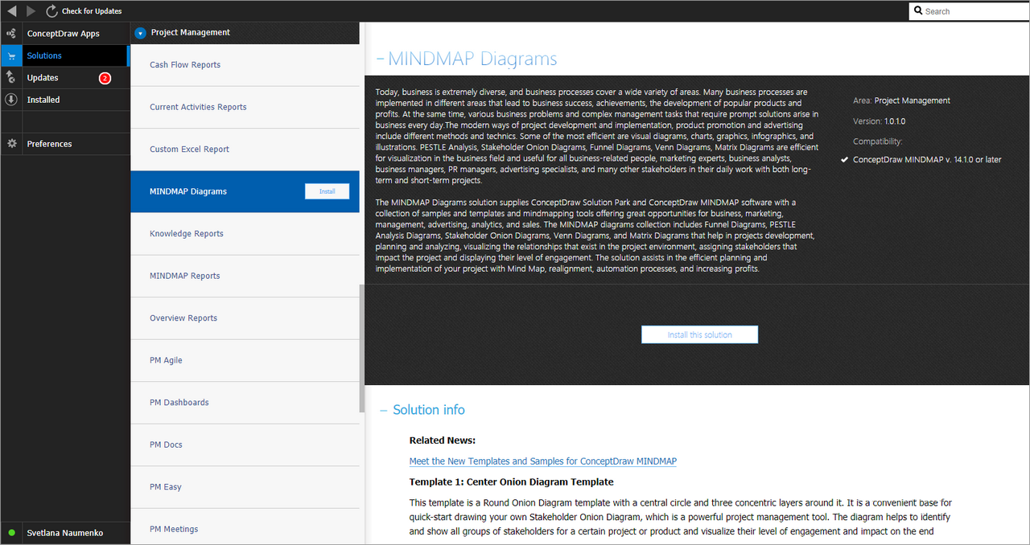
Task: Click the Solutions cart icon
Action: pos(11,56)
